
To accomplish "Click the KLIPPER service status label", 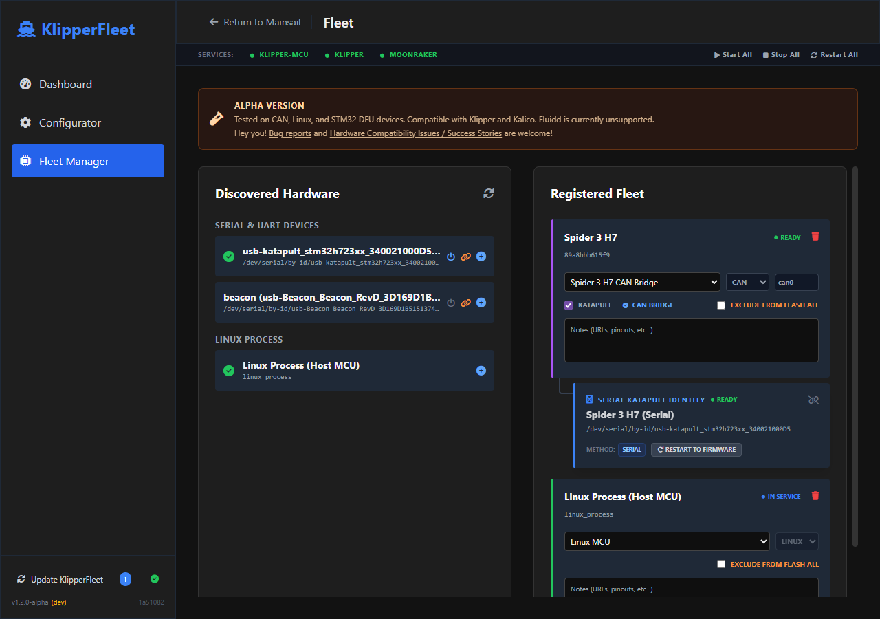I will click(349, 55).
